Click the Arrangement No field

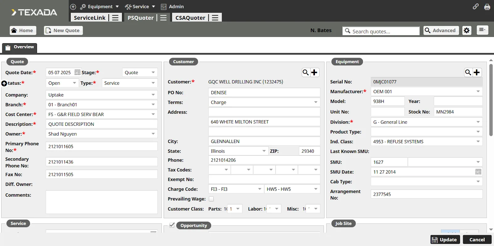[x=426, y=194]
